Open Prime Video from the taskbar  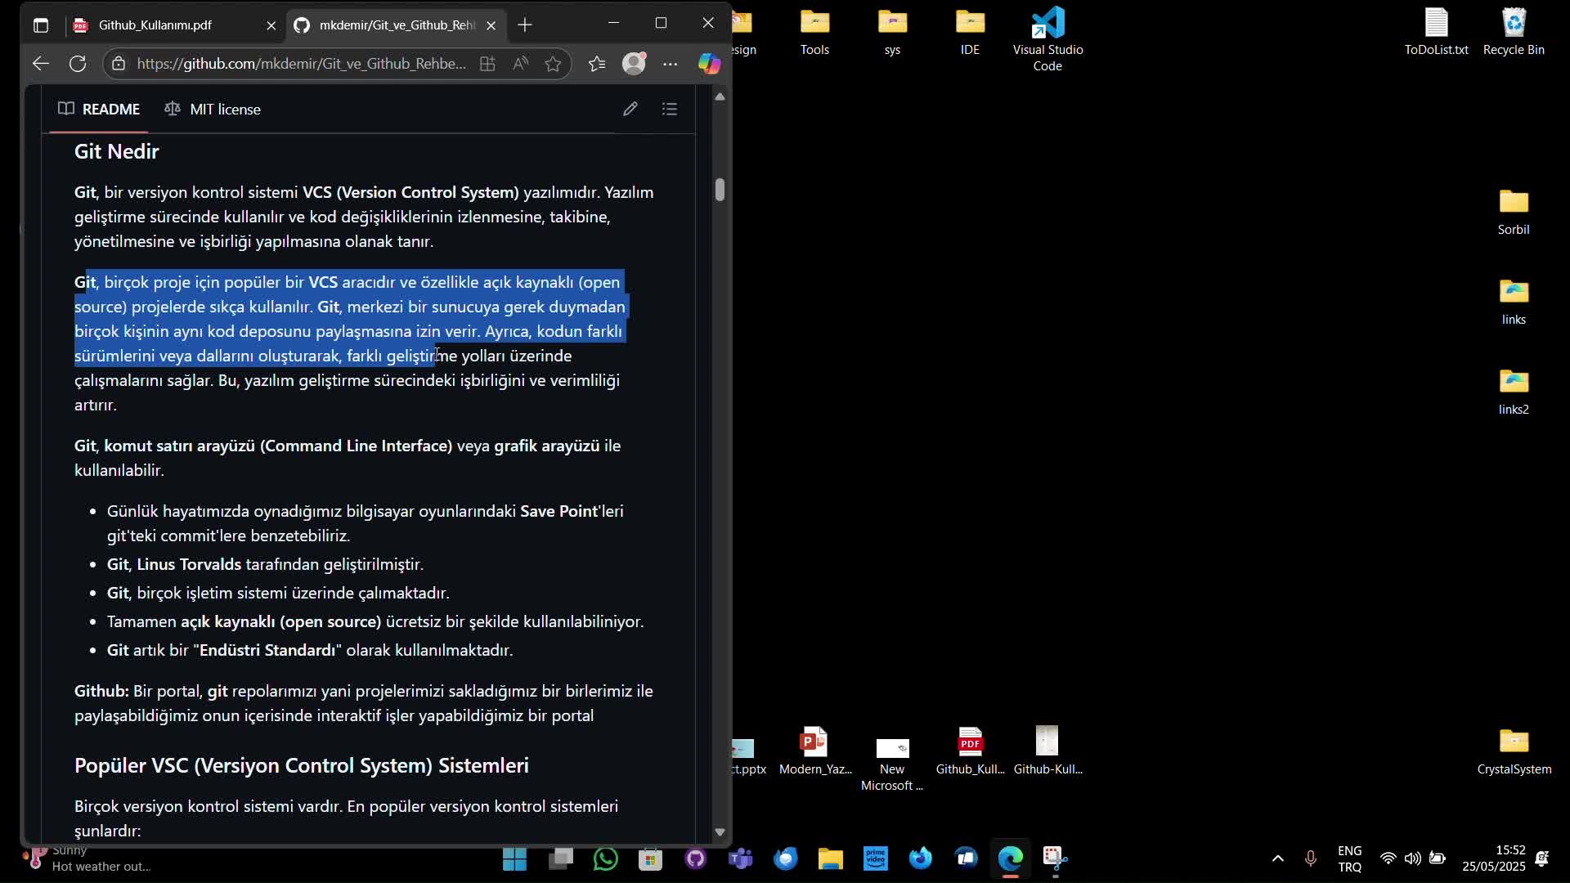click(x=876, y=858)
